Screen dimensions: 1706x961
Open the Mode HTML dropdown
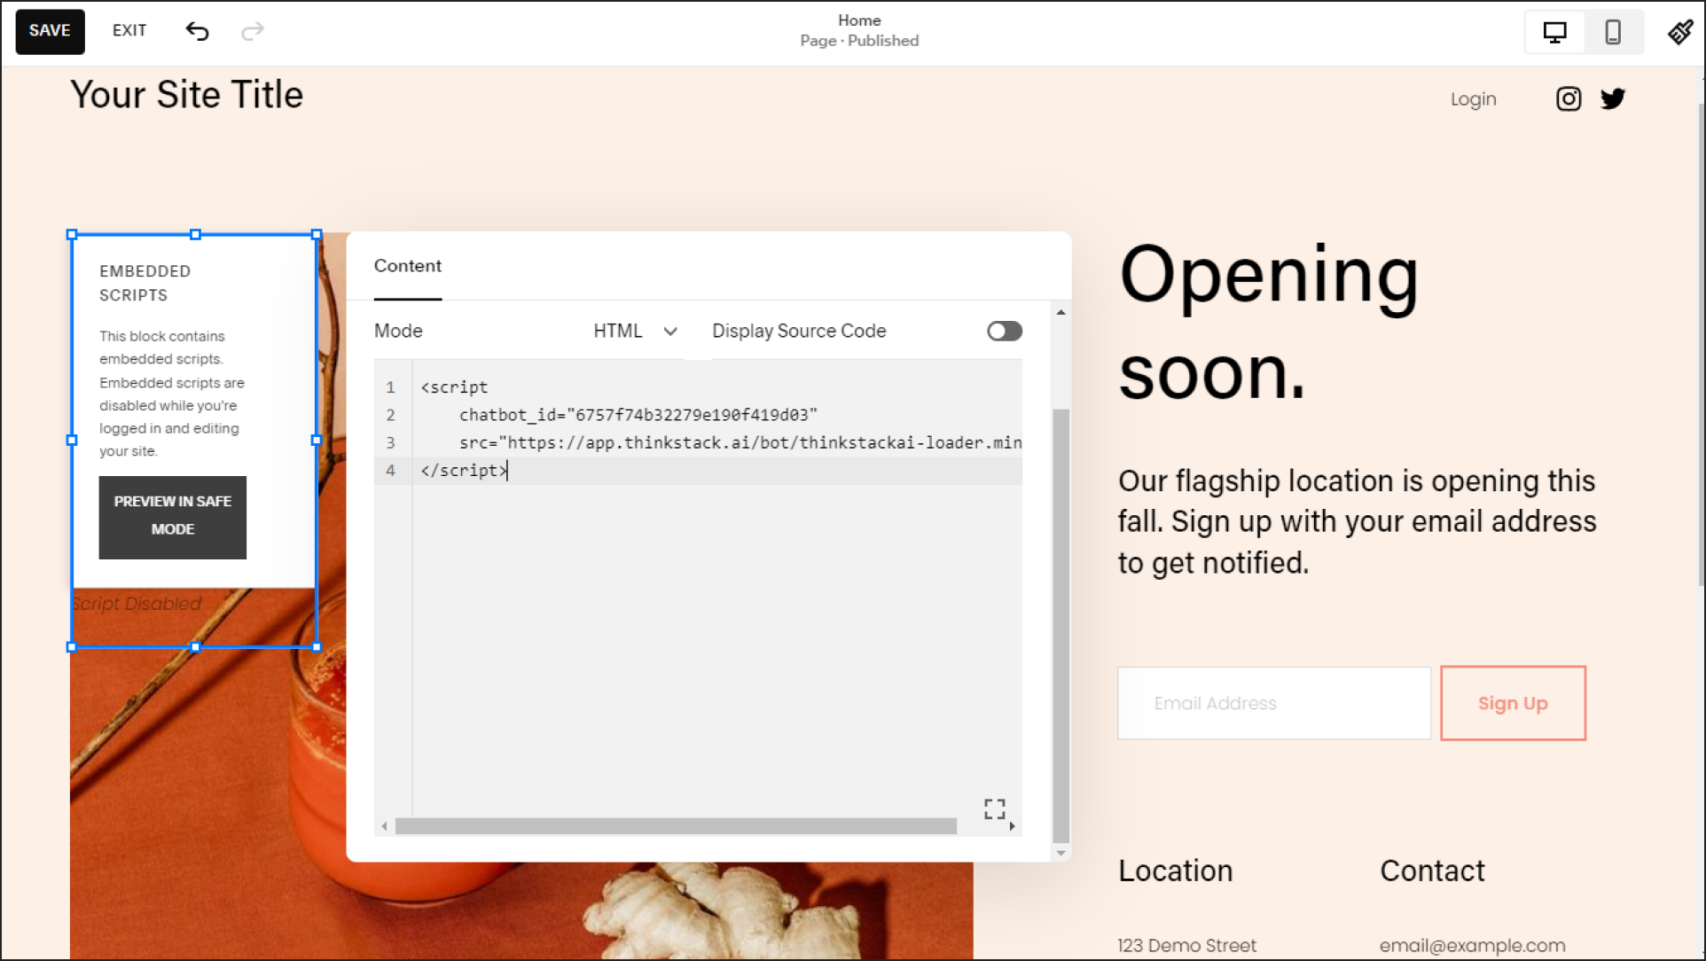635,331
